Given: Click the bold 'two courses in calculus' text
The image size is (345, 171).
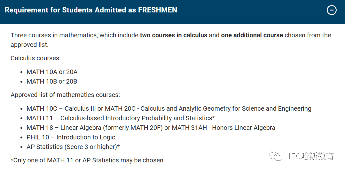Looking at the screenshot, I should click(174, 35).
